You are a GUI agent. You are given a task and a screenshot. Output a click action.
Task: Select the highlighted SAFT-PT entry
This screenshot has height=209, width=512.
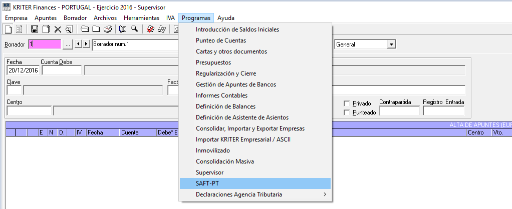pos(255,183)
